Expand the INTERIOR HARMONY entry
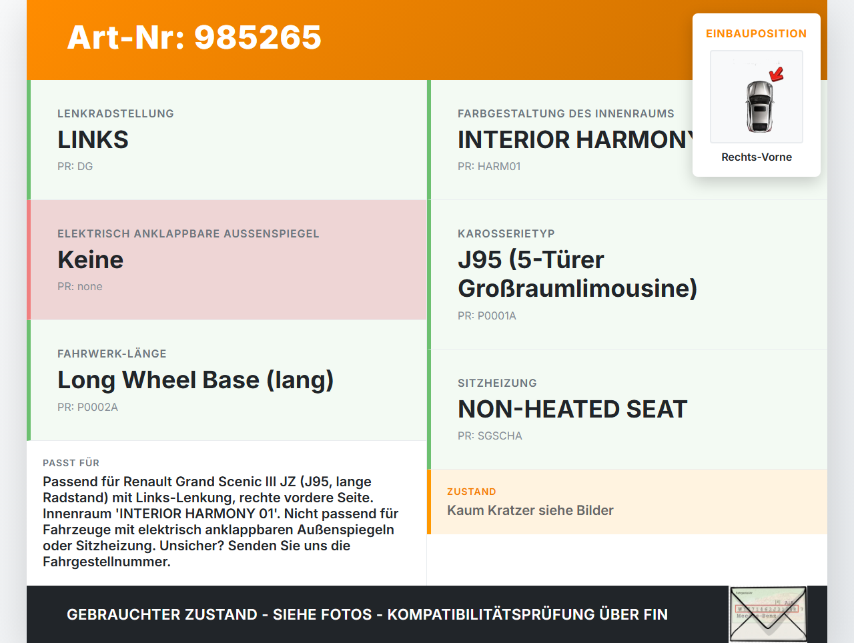 [x=574, y=139]
